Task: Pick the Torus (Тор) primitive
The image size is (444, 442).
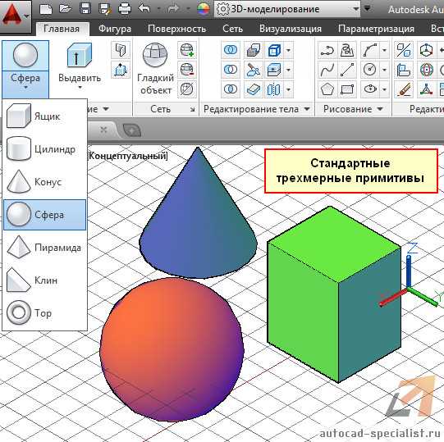Action: tap(45, 313)
